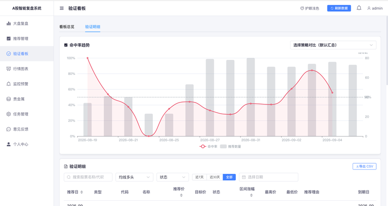Image resolution: width=388 pixels, height=206 pixels.
Task: Export the table with 导出 CSV
Action: [365, 166]
